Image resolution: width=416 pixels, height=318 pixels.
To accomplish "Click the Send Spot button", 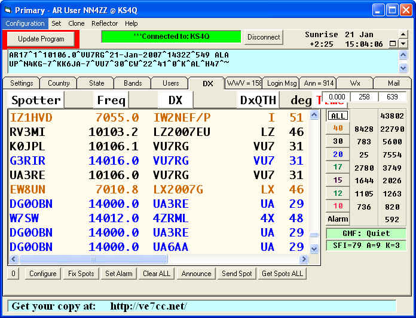I will pos(237,274).
